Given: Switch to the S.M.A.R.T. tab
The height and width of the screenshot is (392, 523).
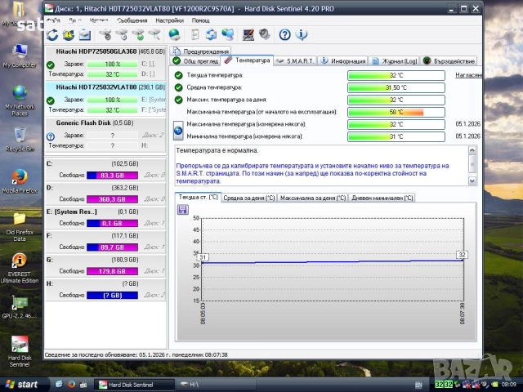Looking at the screenshot, I should pos(295,60).
